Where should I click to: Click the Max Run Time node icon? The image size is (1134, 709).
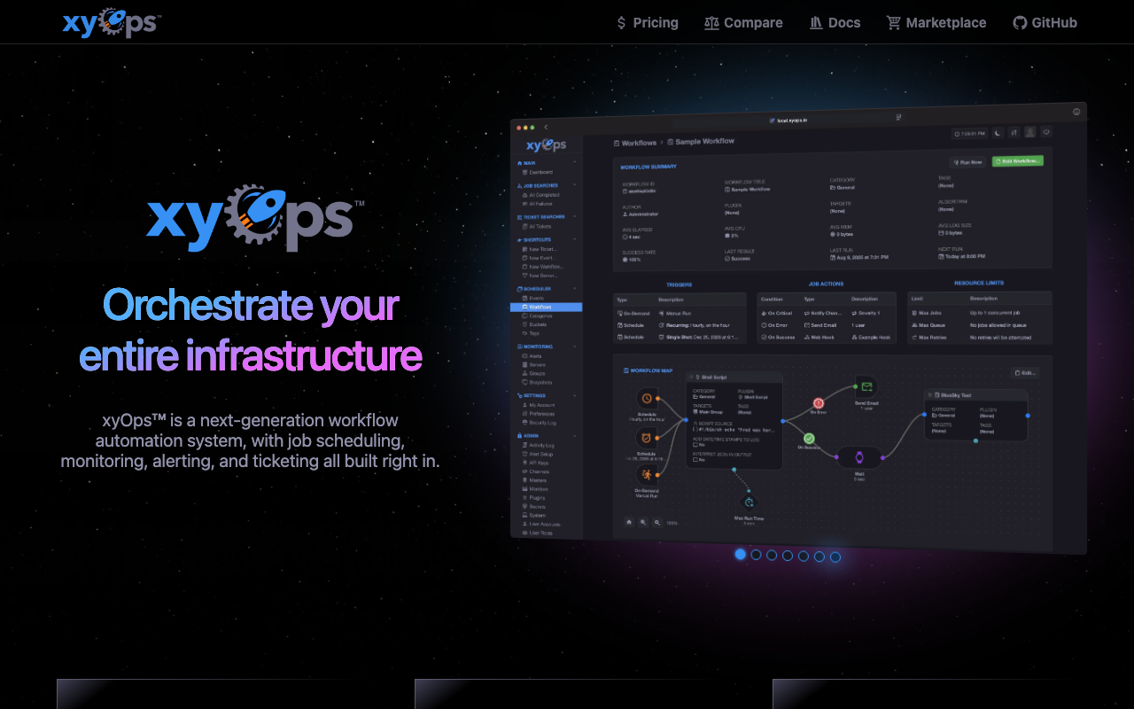coord(749,503)
